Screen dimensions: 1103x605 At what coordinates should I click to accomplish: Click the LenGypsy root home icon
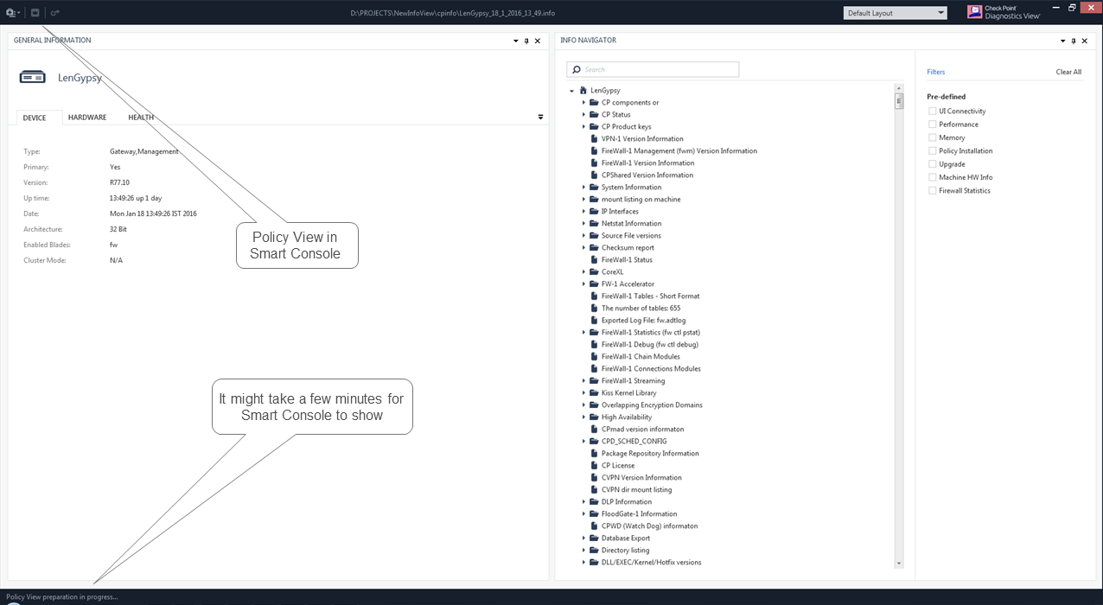[x=583, y=91]
